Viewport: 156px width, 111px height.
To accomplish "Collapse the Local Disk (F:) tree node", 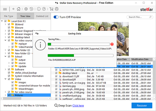I will (2, 21).
